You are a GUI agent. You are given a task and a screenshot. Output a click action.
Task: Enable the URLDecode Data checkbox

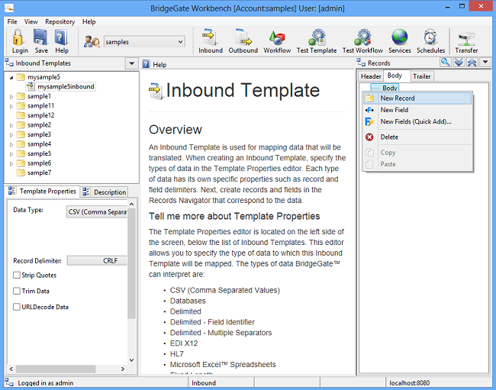(x=17, y=307)
